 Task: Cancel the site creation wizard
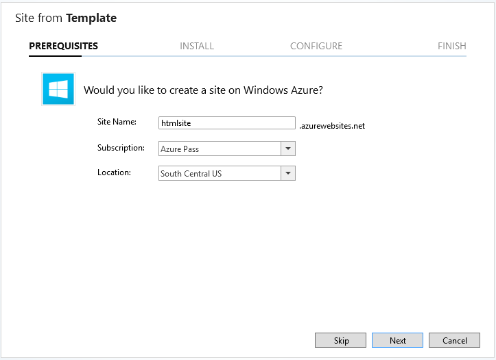[x=454, y=340]
